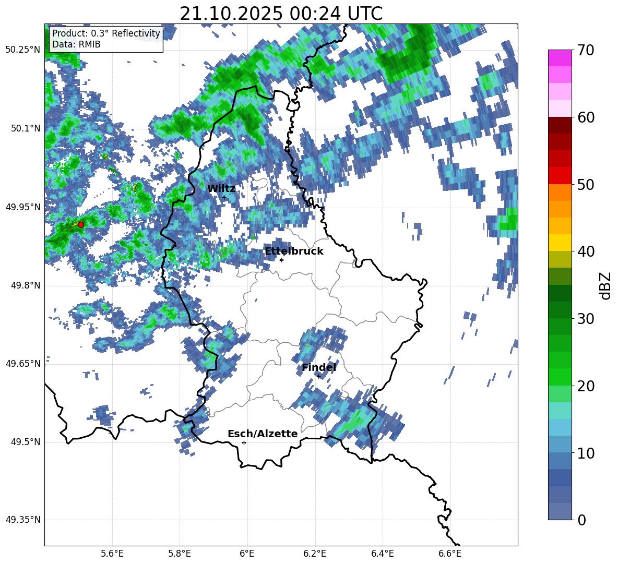
Task: Click the 49.8°N latitude label
Action: click(26, 285)
